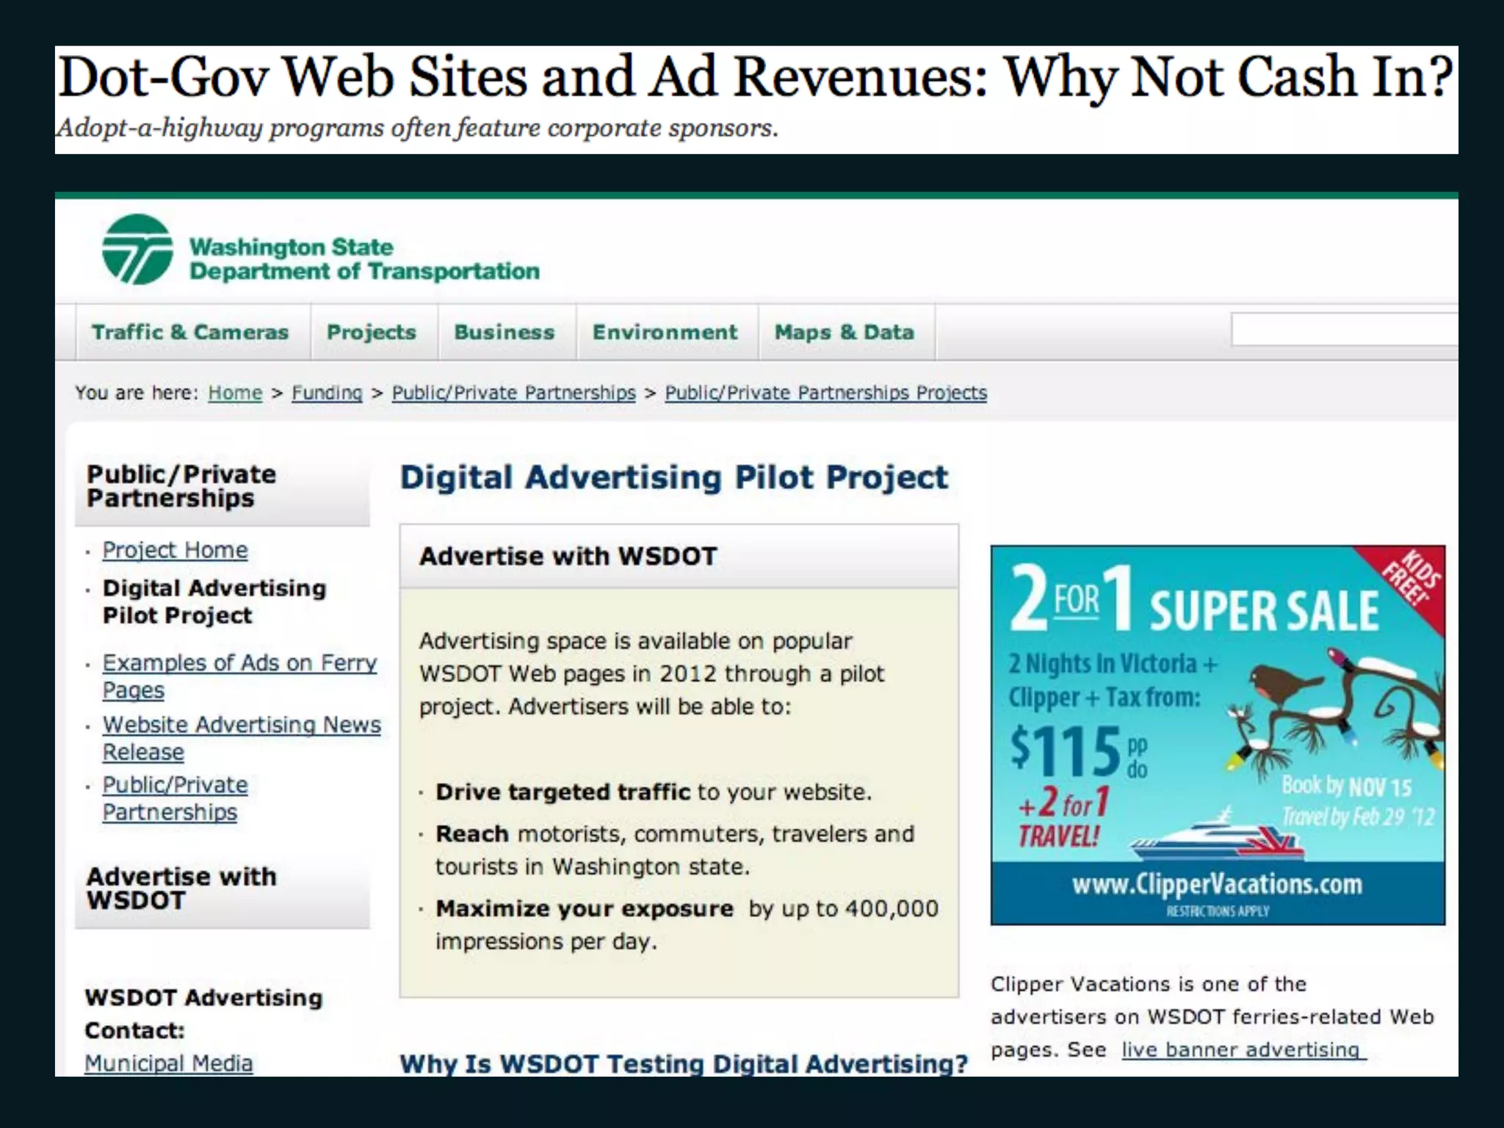Open the Traffic & Cameras tab
The height and width of the screenshot is (1128, 1504).
pyautogui.click(x=190, y=332)
